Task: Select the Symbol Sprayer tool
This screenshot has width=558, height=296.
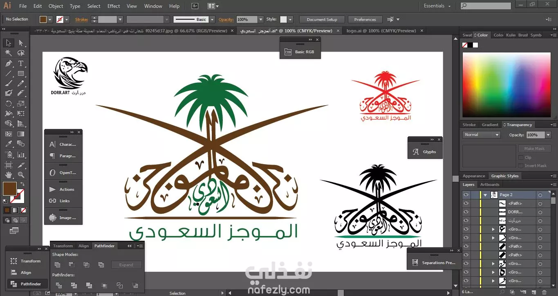Action: 9,154
